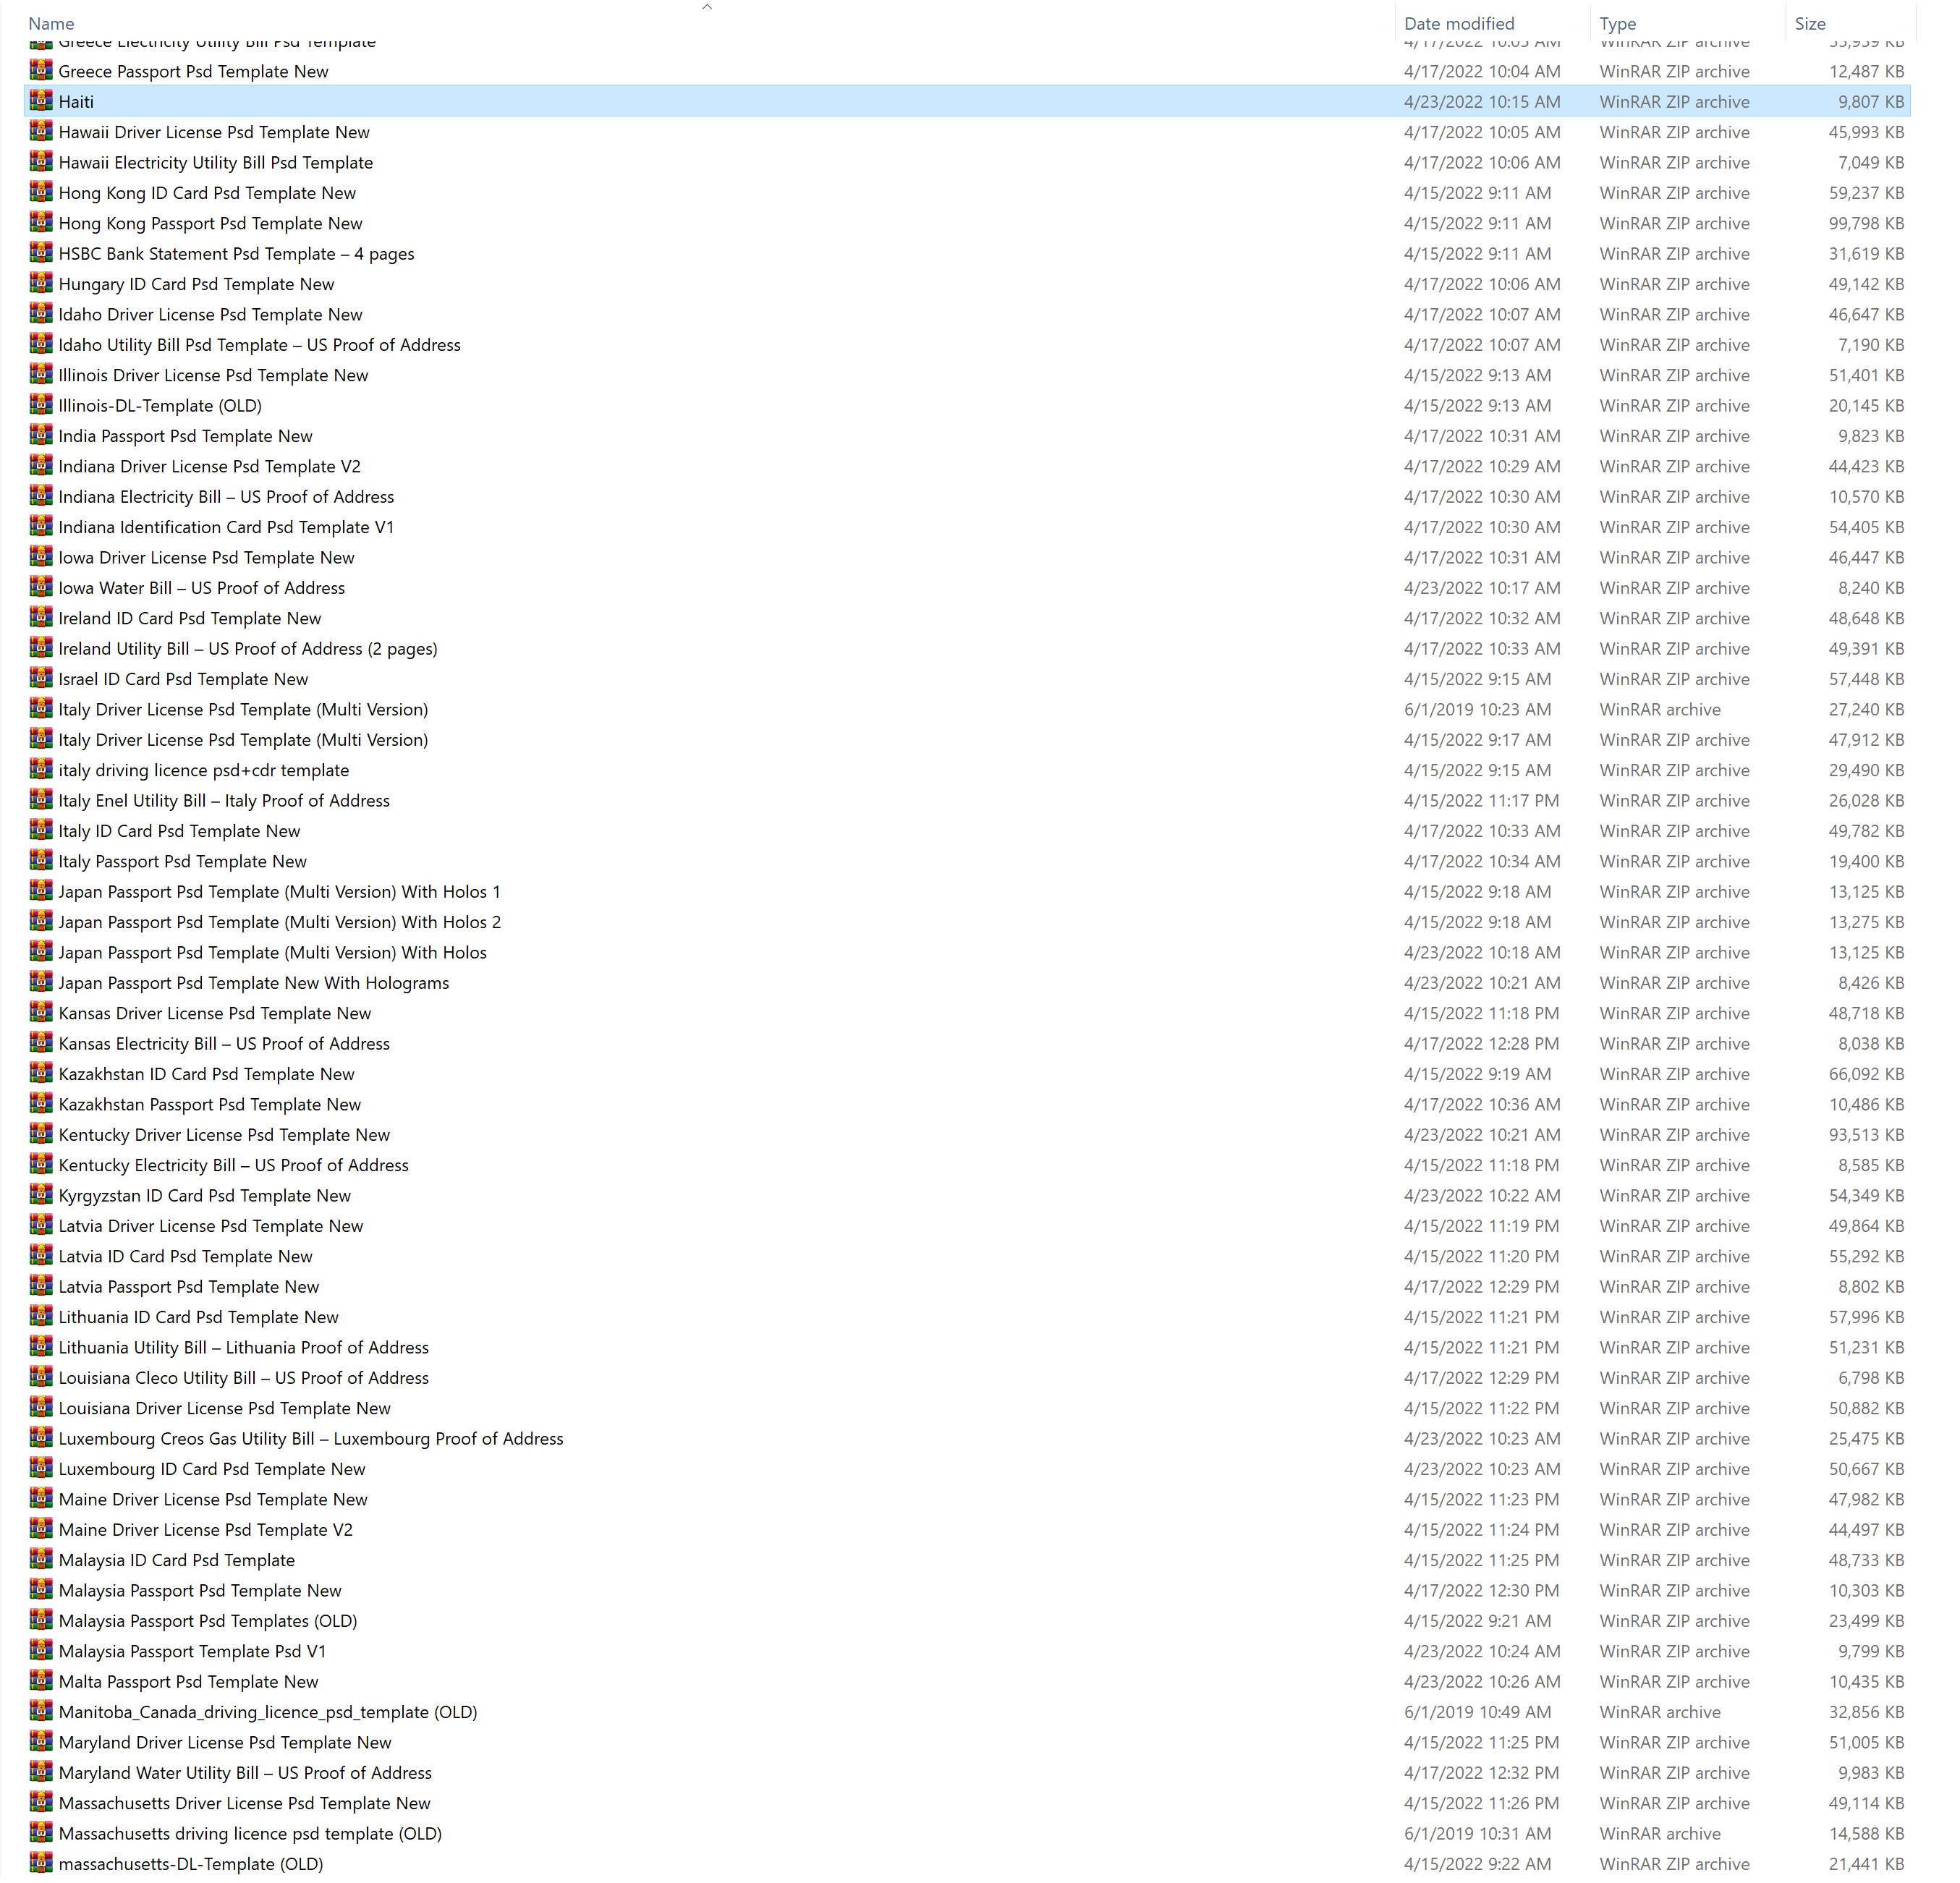Select the Kentucky Electricity Bill file row
This screenshot has height=1883, width=1960.
click(233, 1165)
